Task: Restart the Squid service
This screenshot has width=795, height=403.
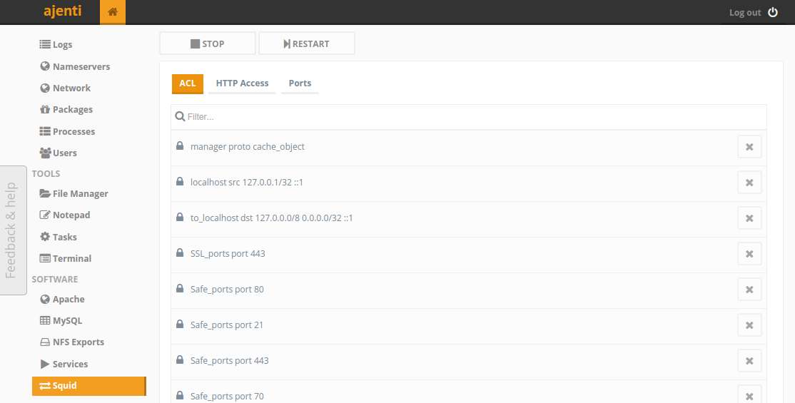Action: point(307,44)
